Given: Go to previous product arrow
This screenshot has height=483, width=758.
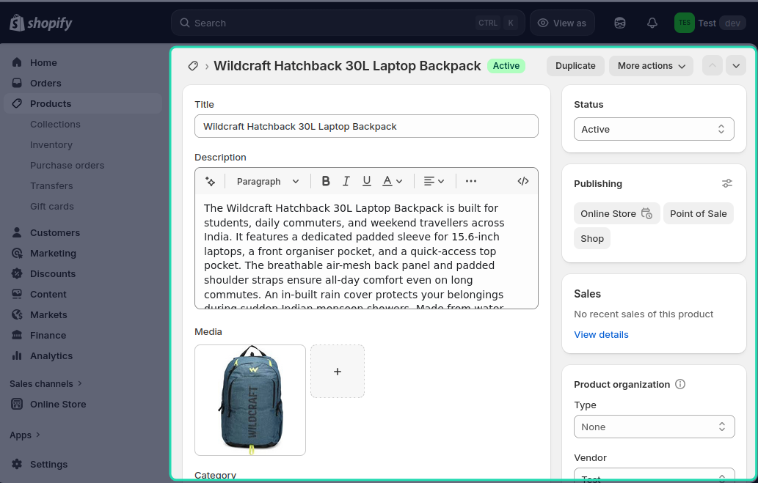Looking at the screenshot, I should coord(712,66).
